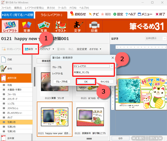Open ヘルプ help in toolbar
Screen dimensions: 167x141
coord(130,14)
